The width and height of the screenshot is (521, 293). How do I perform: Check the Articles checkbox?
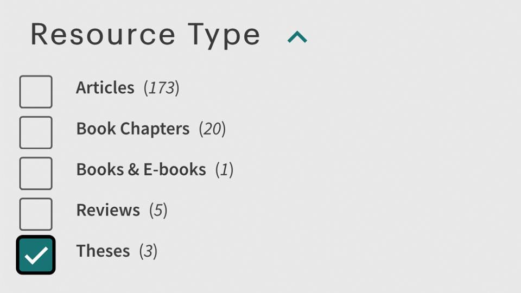tap(36, 92)
